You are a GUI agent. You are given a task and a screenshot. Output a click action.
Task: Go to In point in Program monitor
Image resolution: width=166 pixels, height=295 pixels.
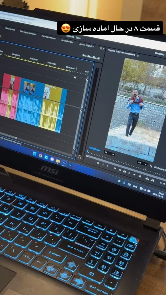pos(115,168)
